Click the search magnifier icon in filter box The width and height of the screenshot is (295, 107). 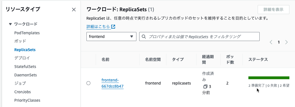pos(144,37)
